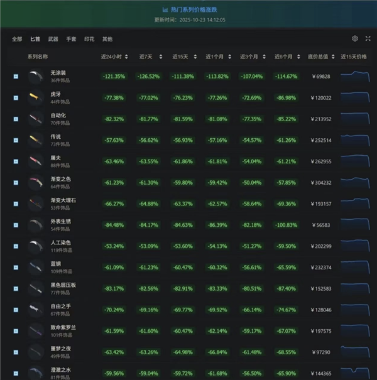Switch to the 武器 tab
This screenshot has width=377, height=380.
tap(53, 39)
